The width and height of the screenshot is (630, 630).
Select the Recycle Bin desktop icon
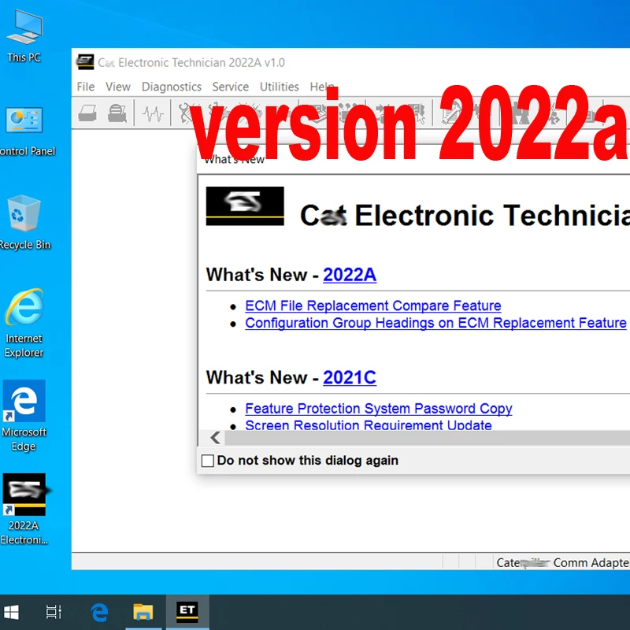(24, 222)
